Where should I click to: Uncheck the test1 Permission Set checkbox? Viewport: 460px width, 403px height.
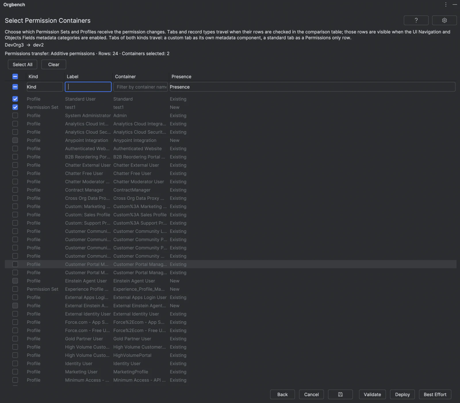pos(15,107)
